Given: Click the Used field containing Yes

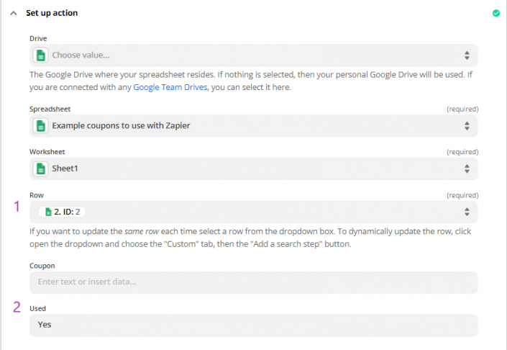Looking at the screenshot, I should coord(253,325).
